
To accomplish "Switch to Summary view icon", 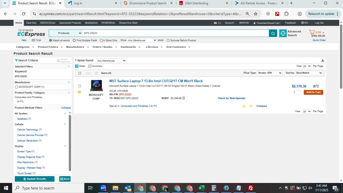I will coord(90,66).
